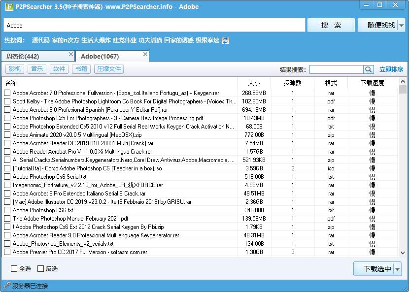Search hot word 回家的诱惑
This screenshot has height=292, width=409.
pos(179,40)
